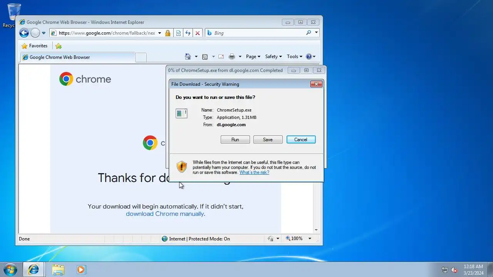Viewport: 493px width, 277px height.
Task: Click the Save button
Action: (268, 140)
